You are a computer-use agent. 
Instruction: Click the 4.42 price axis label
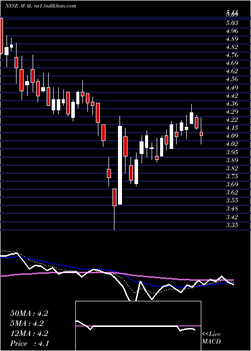[232, 95]
